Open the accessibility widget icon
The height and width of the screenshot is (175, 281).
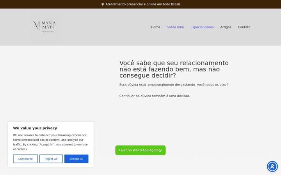[x=272, y=166]
